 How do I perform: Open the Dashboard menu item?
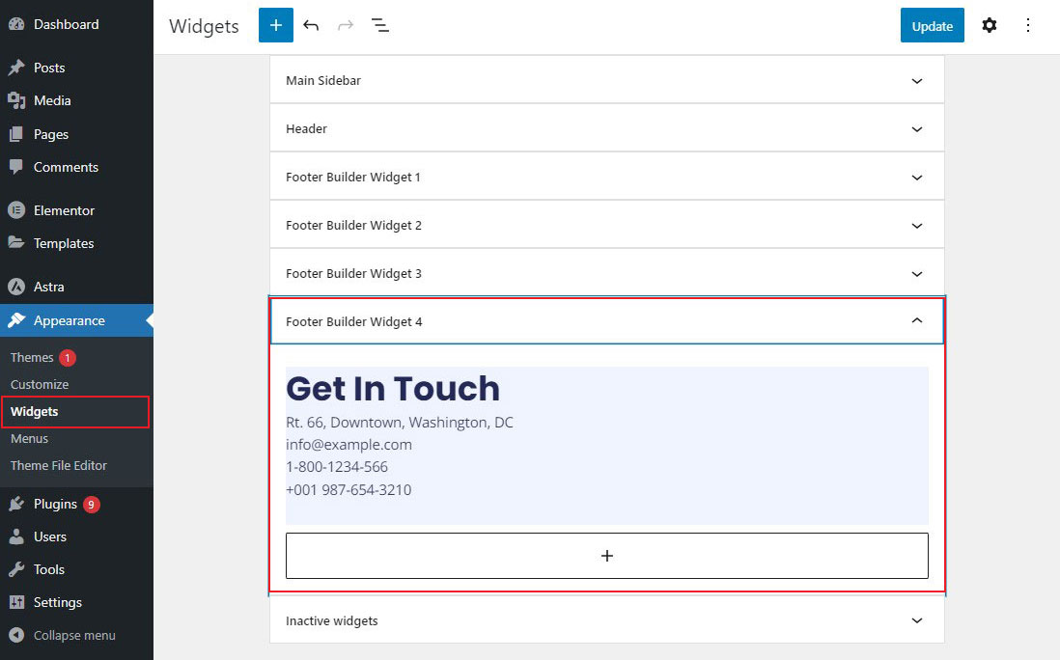(x=67, y=24)
